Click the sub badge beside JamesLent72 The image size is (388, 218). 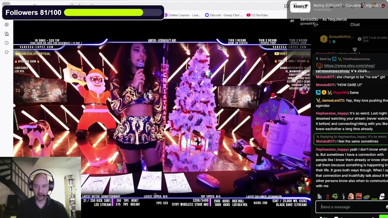tap(318, 101)
